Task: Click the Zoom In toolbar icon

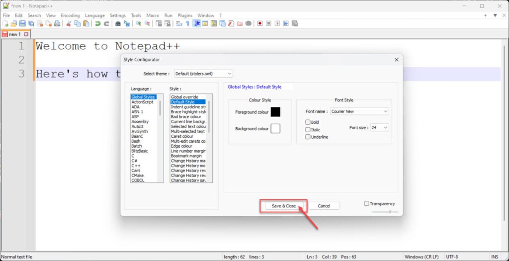Action: (x=139, y=23)
